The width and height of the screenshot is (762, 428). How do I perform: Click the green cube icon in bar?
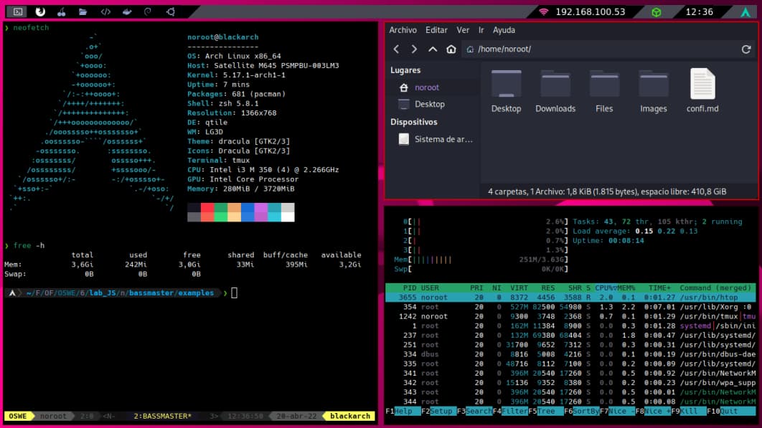[x=656, y=12]
